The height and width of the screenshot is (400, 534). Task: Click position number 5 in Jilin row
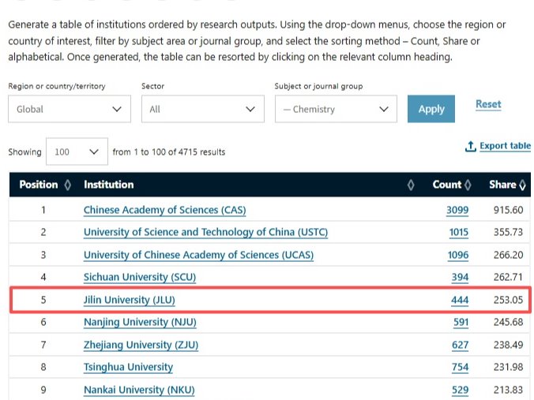(43, 300)
